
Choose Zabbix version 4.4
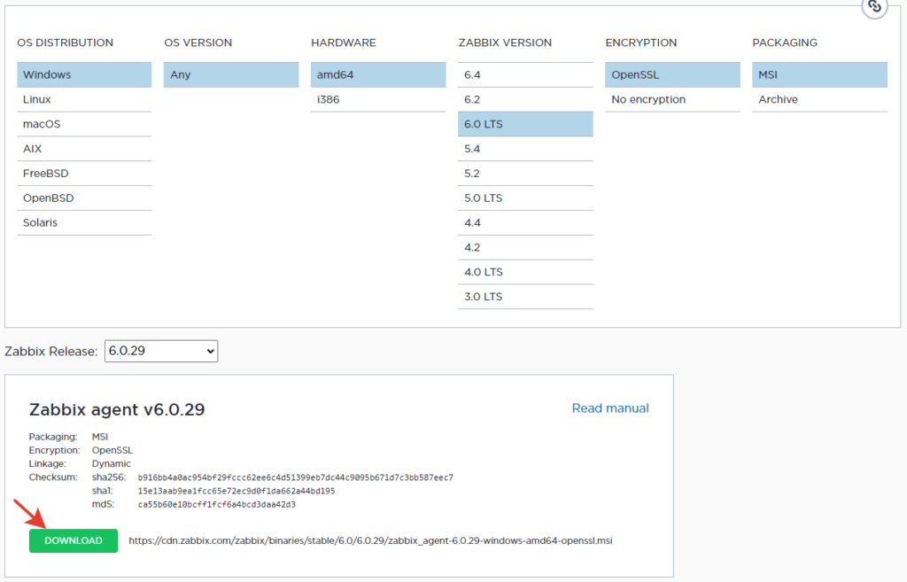point(525,222)
